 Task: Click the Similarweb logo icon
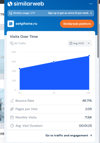pos(10,4)
